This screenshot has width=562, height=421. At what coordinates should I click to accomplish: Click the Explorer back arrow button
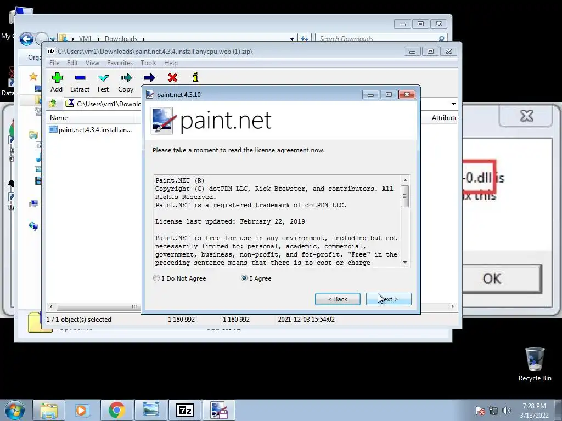26,39
